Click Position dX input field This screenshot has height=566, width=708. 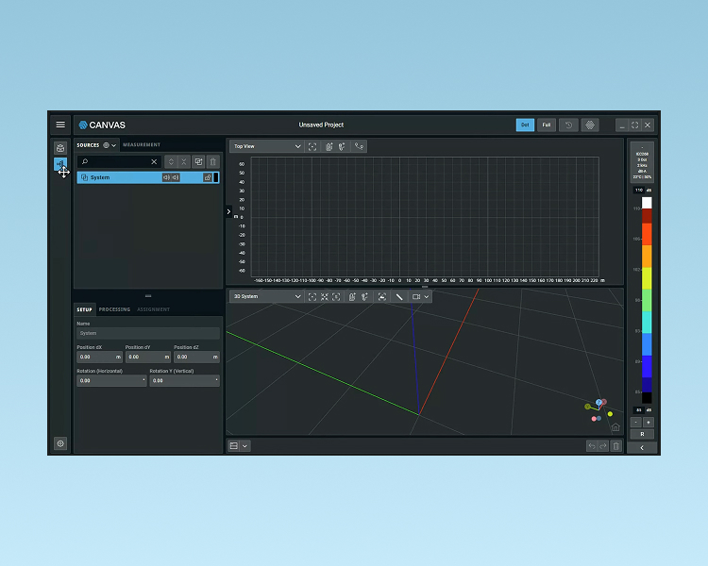coord(99,357)
